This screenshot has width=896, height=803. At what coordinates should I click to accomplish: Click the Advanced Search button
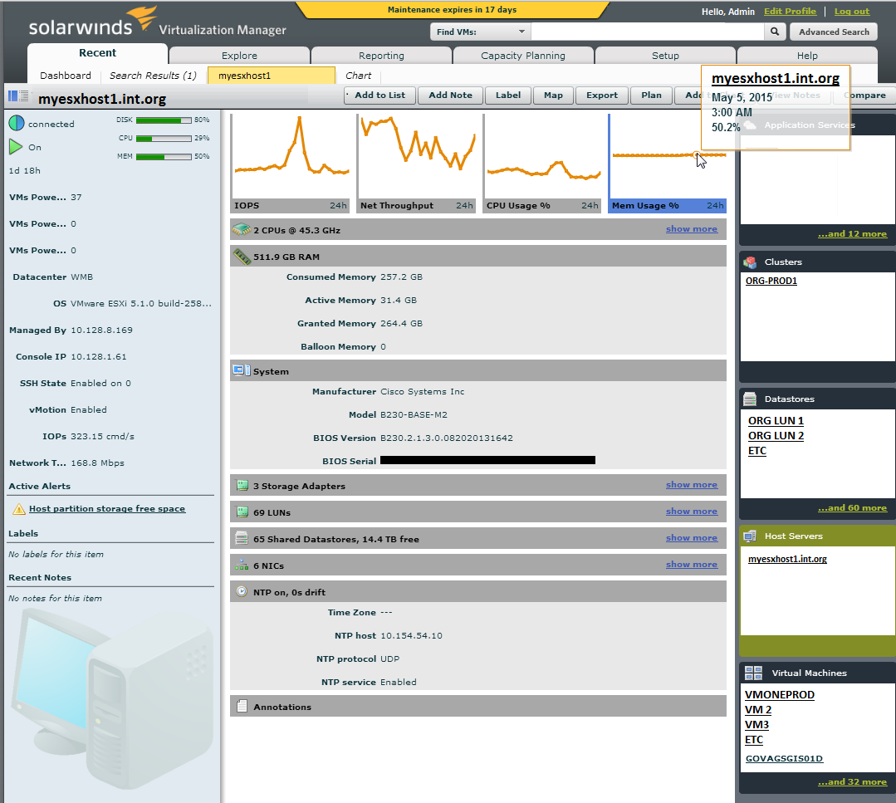834,32
